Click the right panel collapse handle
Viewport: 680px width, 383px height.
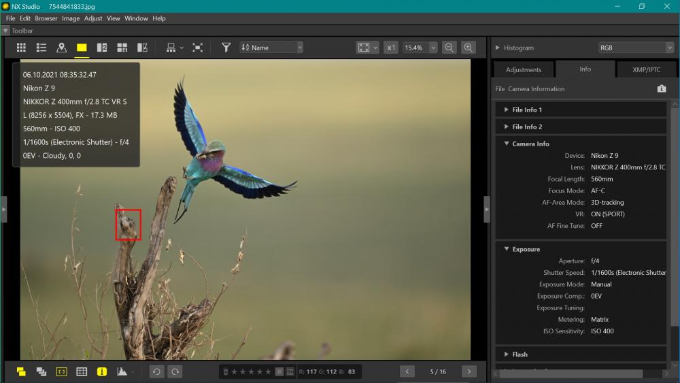point(487,210)
